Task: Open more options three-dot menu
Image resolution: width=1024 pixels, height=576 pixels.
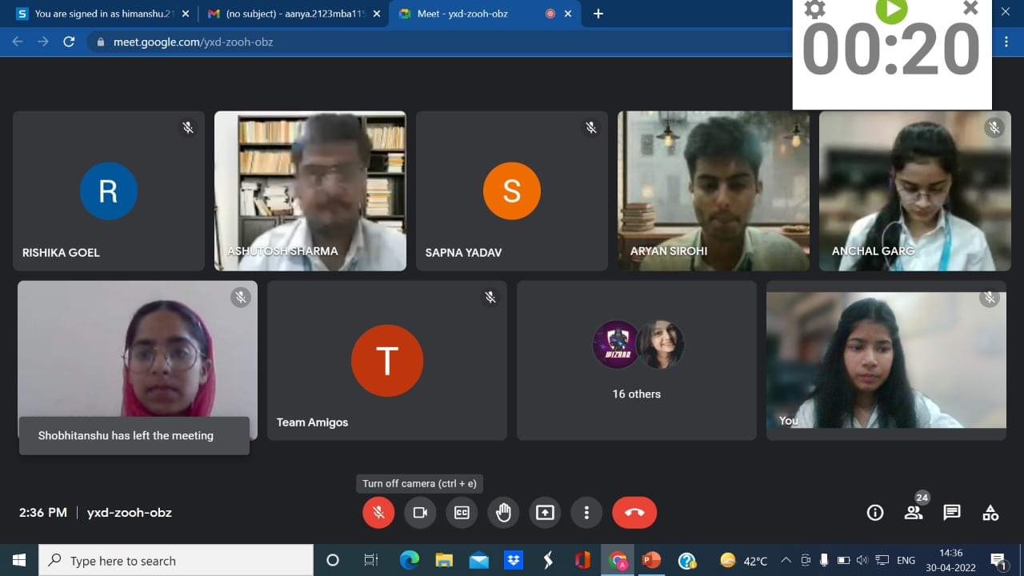Action: click(x=586, y=513)
